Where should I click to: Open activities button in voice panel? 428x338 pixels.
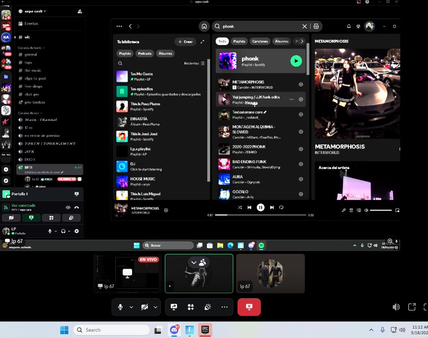(x=51, y=218)
